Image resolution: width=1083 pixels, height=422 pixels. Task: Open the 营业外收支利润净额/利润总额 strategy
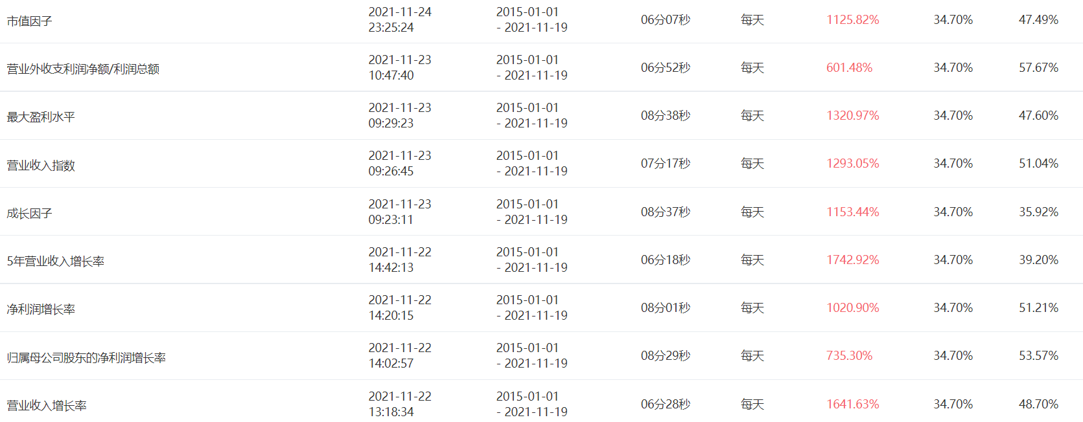83,69
